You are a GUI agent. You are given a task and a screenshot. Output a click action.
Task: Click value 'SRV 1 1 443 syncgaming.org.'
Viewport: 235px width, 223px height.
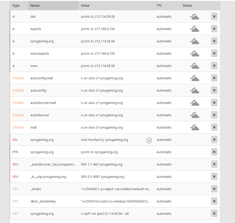click(x=102, y=164)
